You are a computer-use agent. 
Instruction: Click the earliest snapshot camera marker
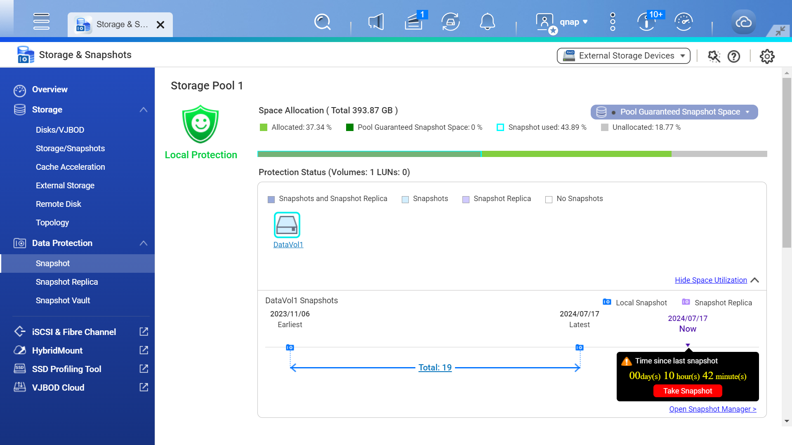click(x=290, y=347)
